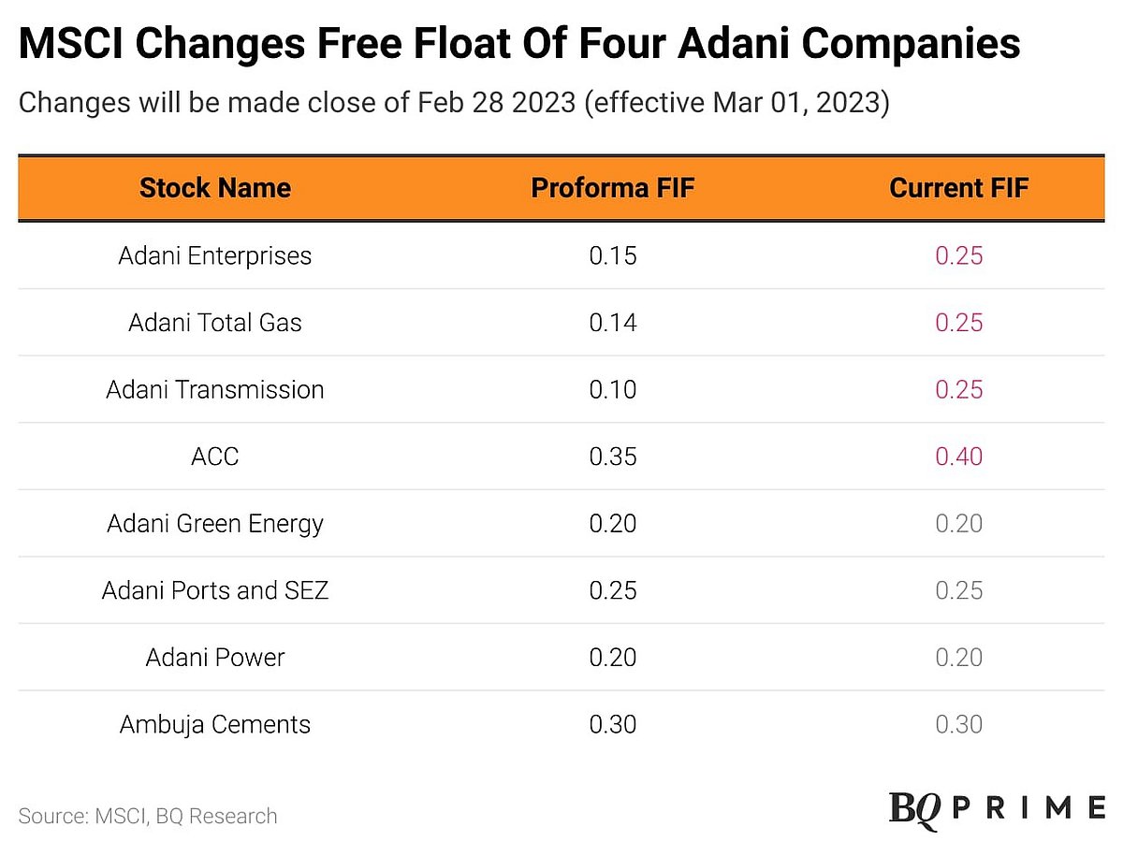The height and width of the screenshot is (856, 1123).
Task: Click the MSCI Changes Free Float headline
Action: [519, 44]
